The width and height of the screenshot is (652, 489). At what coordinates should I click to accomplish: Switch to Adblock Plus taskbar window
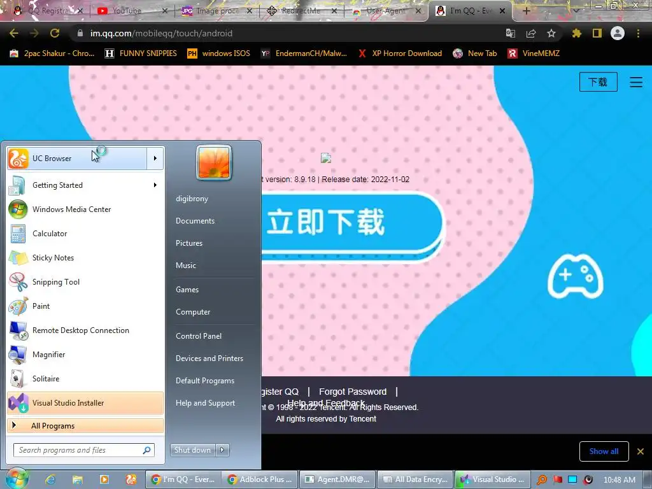click(260, 479)
